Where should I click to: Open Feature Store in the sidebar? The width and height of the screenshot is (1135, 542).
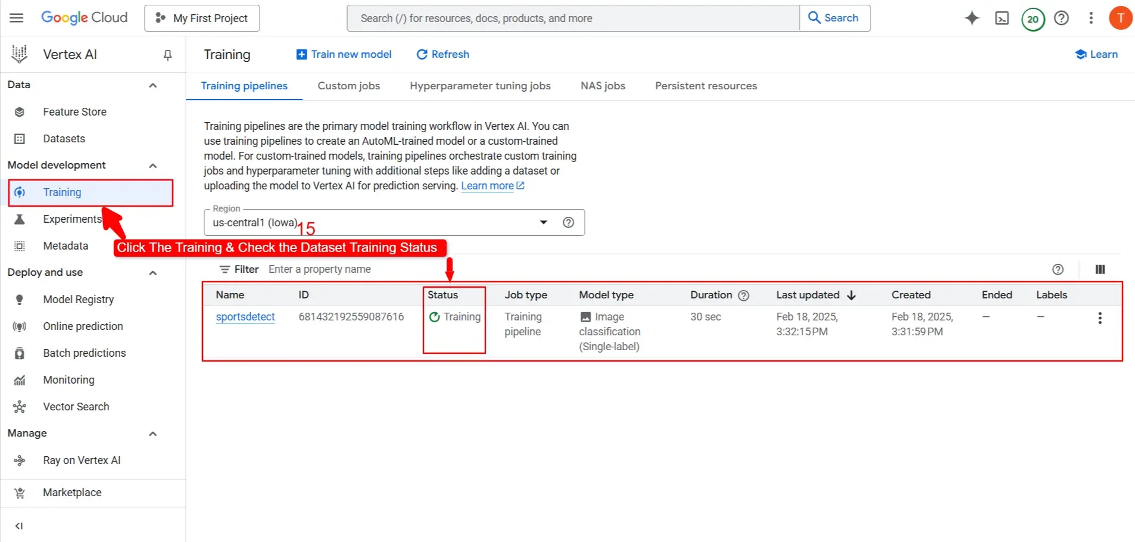(74, 112)
